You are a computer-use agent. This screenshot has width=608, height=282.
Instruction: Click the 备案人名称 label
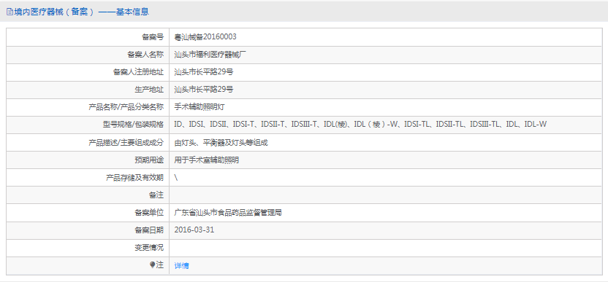145,55
